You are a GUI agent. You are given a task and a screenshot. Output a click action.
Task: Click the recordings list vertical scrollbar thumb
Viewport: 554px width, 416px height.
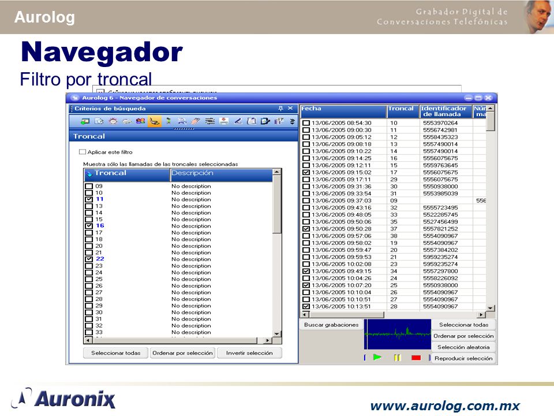490,121
